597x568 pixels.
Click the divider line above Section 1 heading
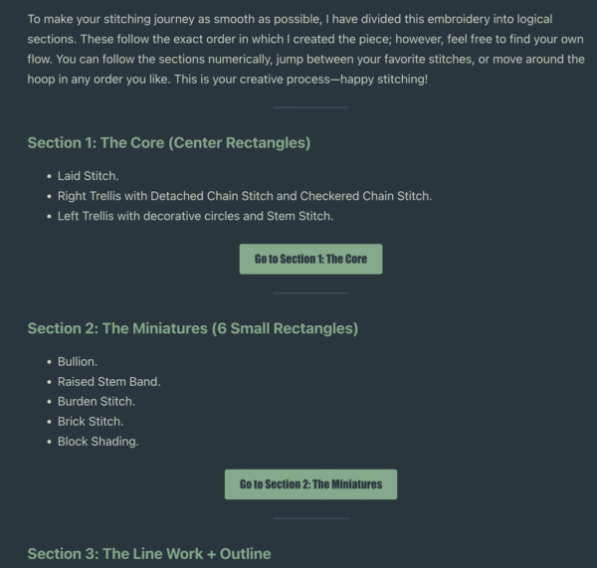(310, 106)
